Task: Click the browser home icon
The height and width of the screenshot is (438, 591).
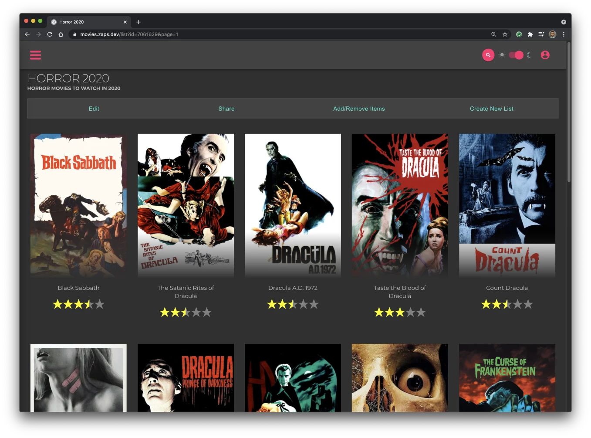Action: pos(61,34)
